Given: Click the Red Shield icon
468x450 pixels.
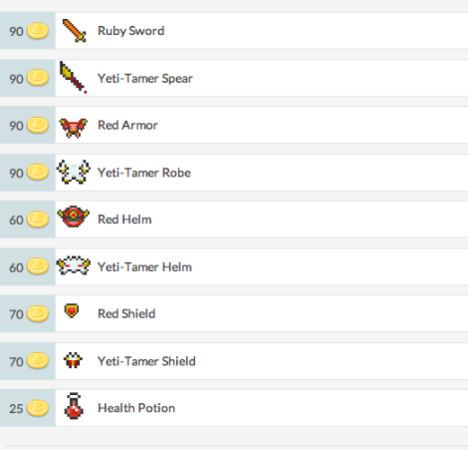Looking at the screenshot, I should [72, 310].
